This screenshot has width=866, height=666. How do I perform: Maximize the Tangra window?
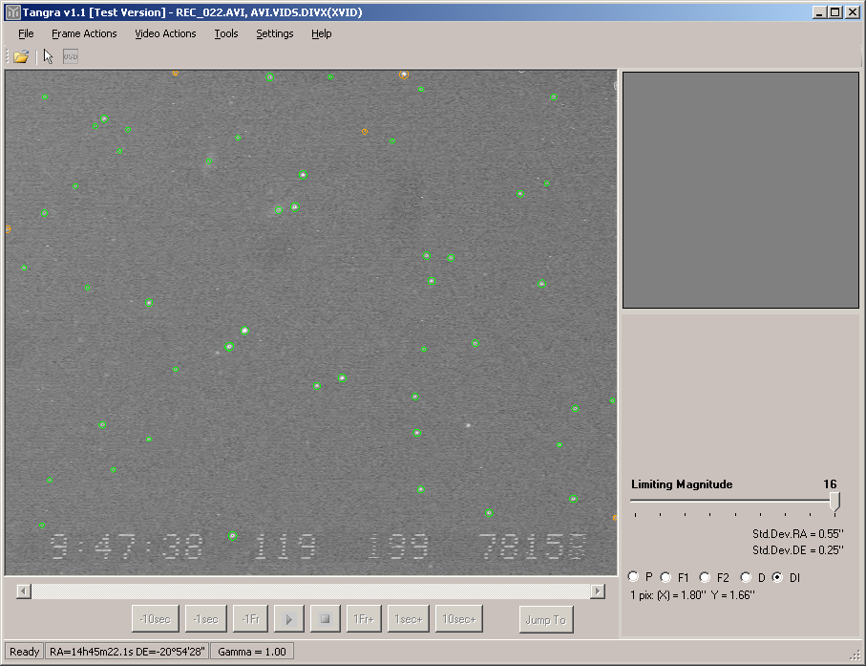835,12
